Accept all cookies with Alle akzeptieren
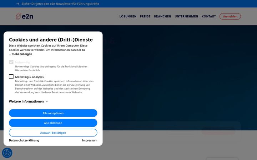The width and height of the screenshot is (257, 160). [x=53, y=113]
